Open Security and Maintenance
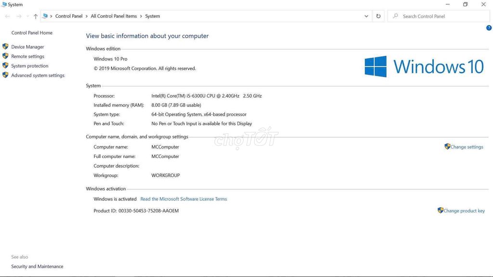Image resolution: width=493 pixels, height=277 pixels. click(37, 266)
